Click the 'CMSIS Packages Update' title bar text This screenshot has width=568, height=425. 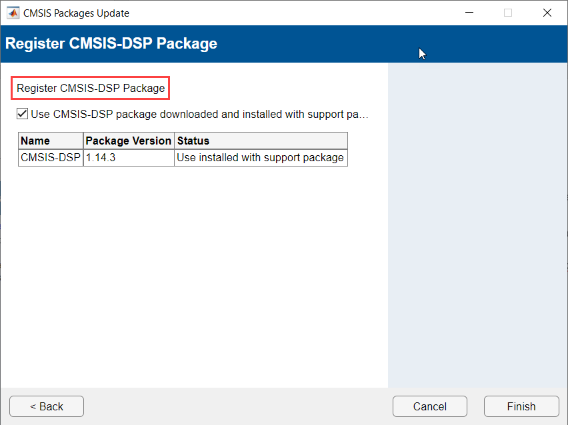76,13
